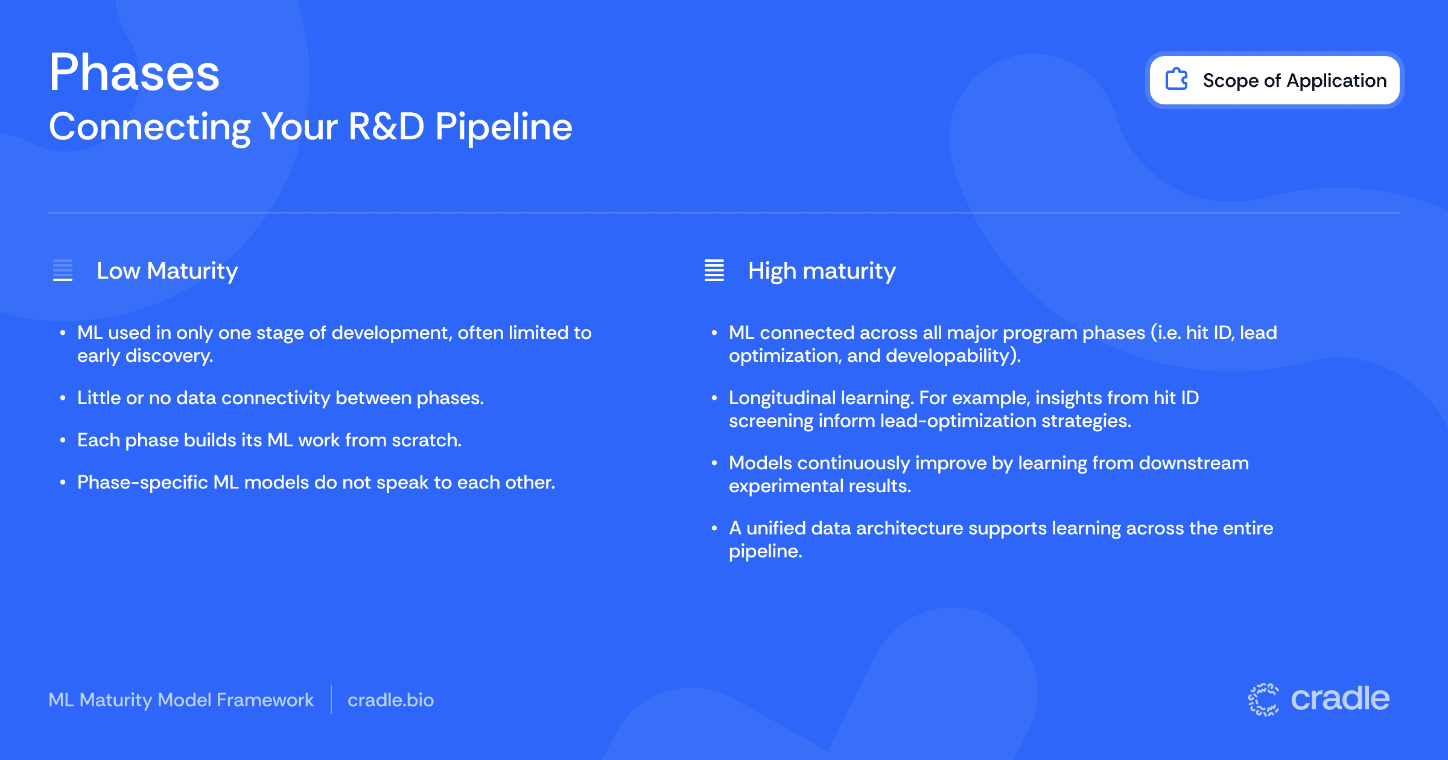Click the cradle wordmark text

(1340, 698)
